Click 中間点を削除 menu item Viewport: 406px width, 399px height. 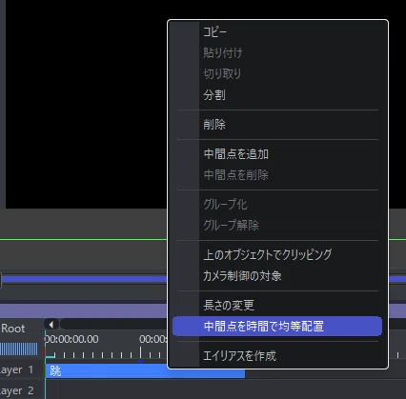pos(277,175)
